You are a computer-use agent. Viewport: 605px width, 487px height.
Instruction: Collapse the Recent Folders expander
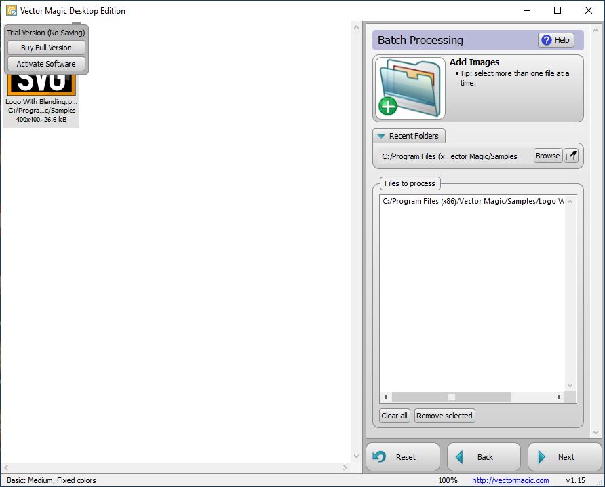point(409,136)
